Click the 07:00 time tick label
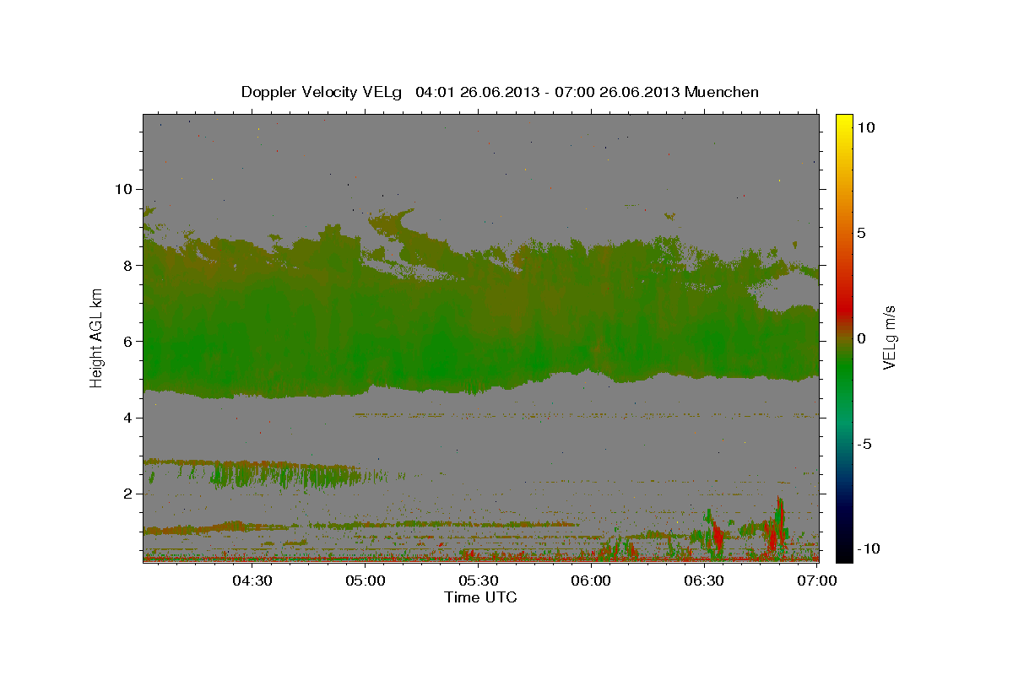The image size is (1013, 675). pos(817,580)
